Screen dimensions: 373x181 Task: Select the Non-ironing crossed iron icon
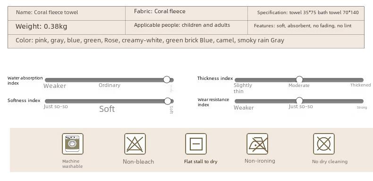point(257,144)
